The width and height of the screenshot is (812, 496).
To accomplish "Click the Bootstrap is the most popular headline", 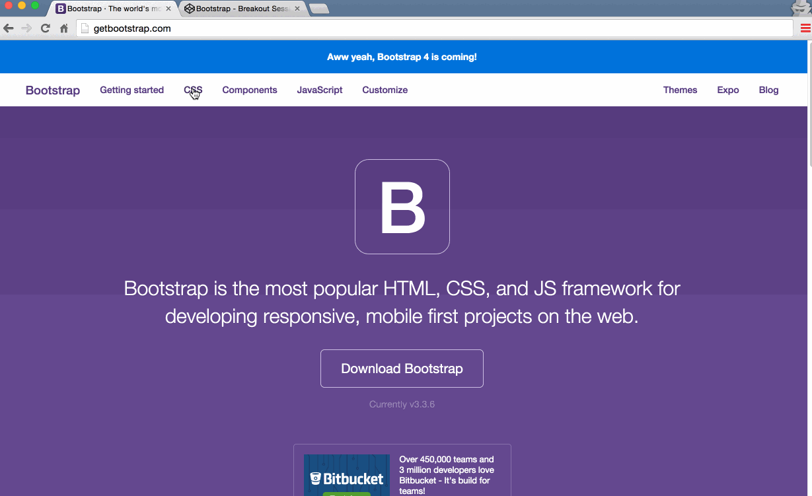I will coord(402,302).
